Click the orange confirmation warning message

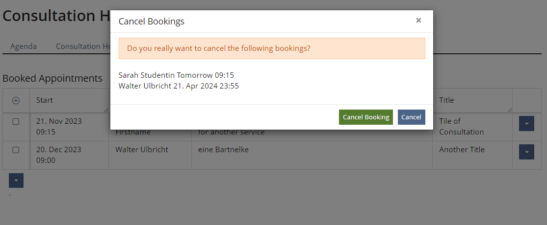click(272, 48)
